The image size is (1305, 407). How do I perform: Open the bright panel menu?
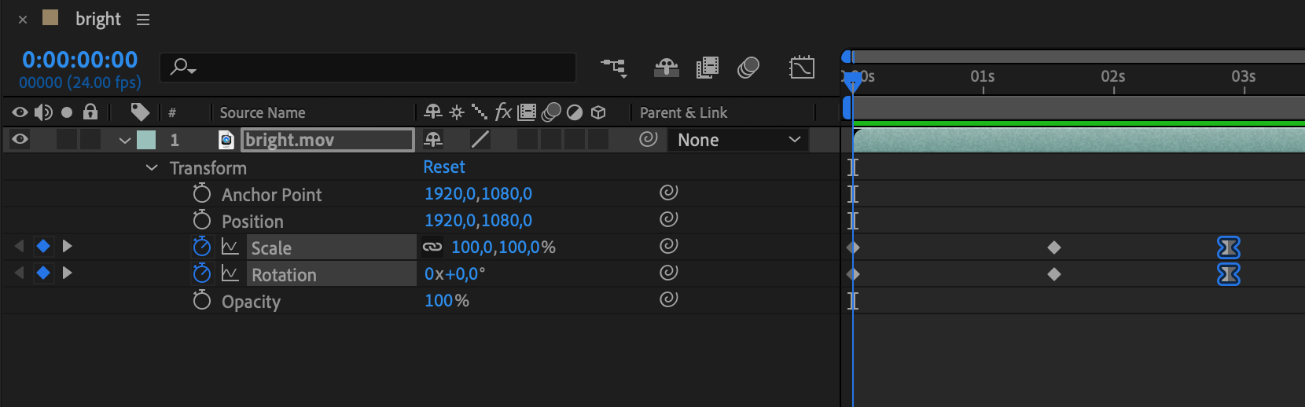pos(143,20)
